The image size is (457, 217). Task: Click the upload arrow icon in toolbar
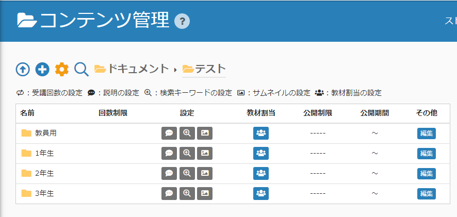coord(23,69)
